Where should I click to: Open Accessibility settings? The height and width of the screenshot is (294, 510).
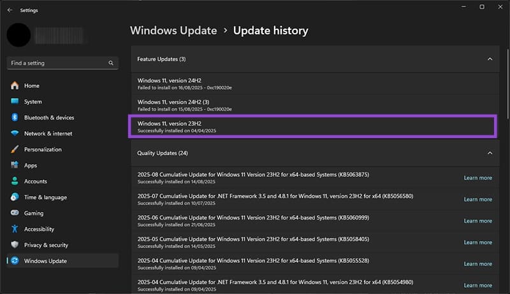click(39, 229)
